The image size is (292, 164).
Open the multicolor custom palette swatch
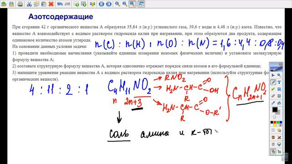pos(281,125)
